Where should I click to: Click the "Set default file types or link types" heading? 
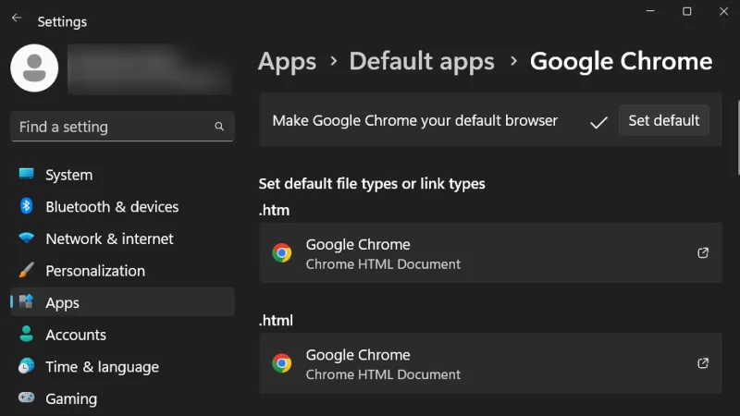pyautogui.click(x=372, y=183)
